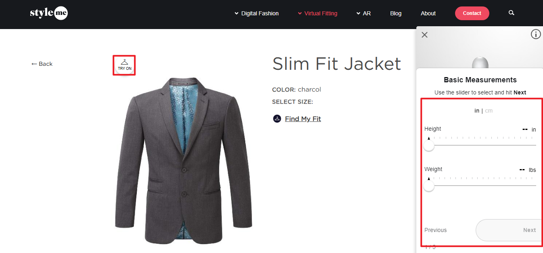This screenshot has height=253, width=543.
Task: Expand the Digital Fashion menu
Action: point(257,13)
